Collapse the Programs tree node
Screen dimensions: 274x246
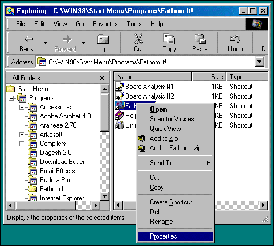11,98
